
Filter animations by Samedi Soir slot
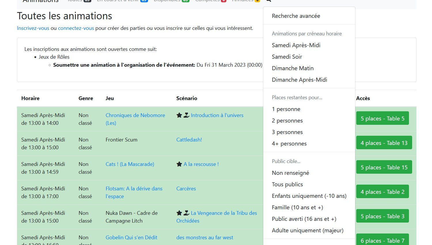pyautogui.click(x=287, y=57)
